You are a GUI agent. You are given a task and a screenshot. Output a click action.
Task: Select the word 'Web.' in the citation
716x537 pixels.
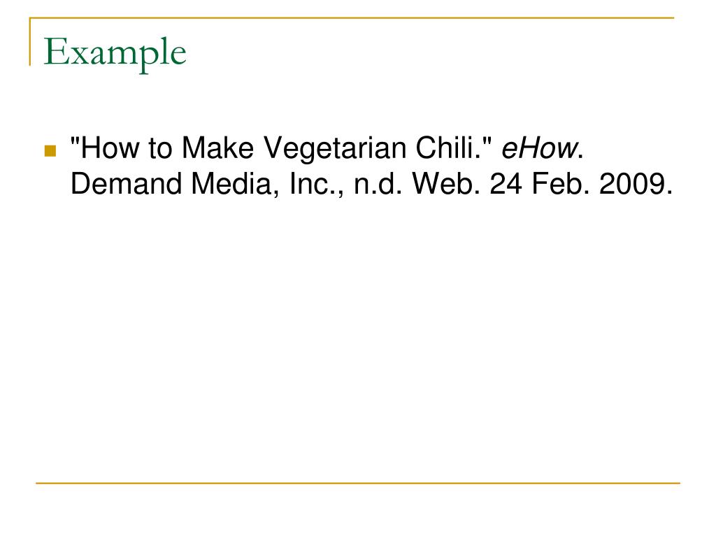click(x=446, y=184)
